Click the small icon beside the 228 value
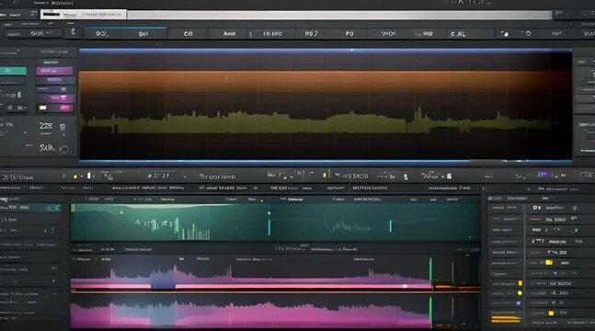The image size is (595, 331). (x=63, y=127)
